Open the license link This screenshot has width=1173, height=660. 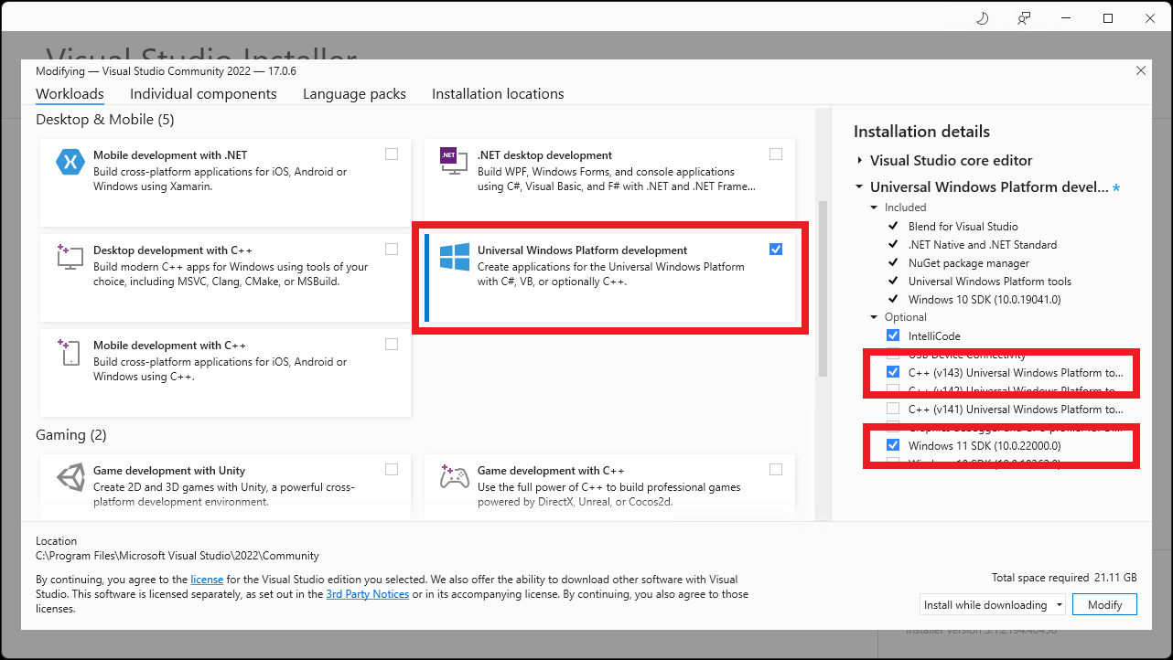click(x=207, y=580)
